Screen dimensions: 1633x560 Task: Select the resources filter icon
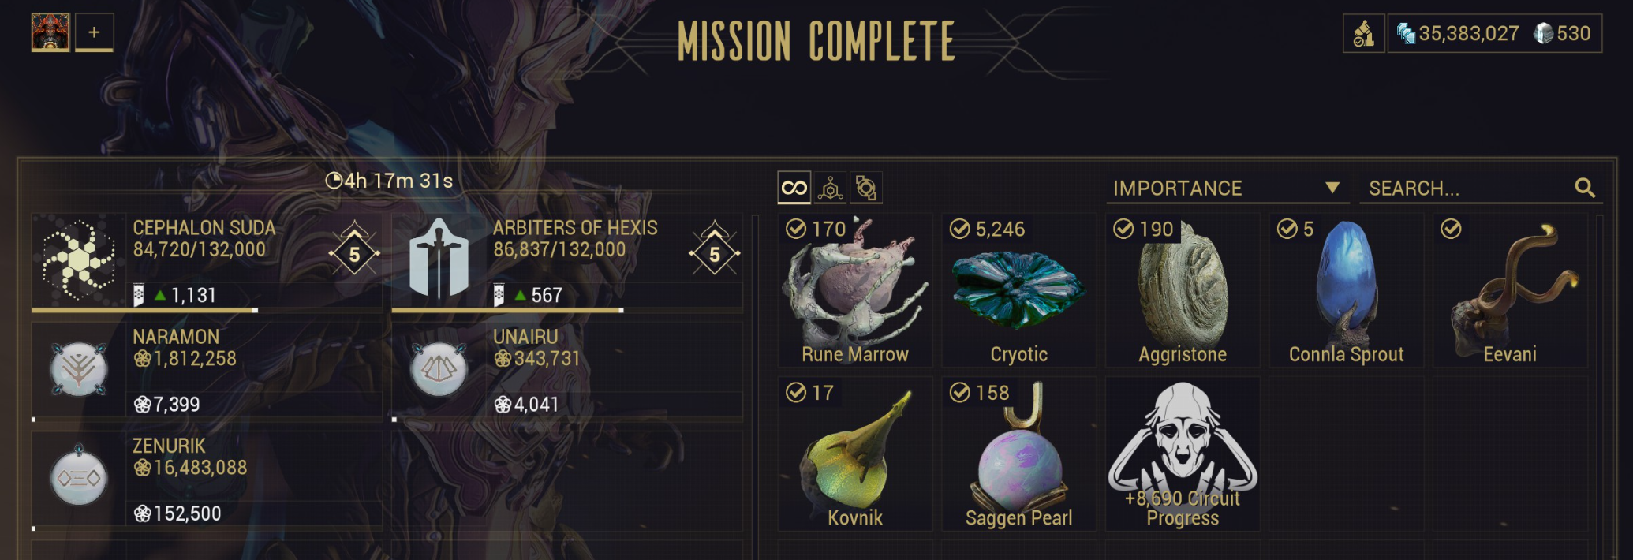click(x=830, y=188)
